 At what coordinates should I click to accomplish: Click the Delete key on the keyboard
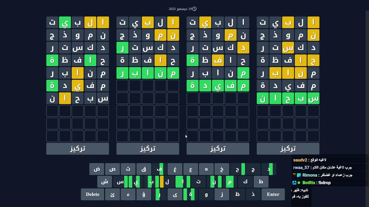coord(93,194)
